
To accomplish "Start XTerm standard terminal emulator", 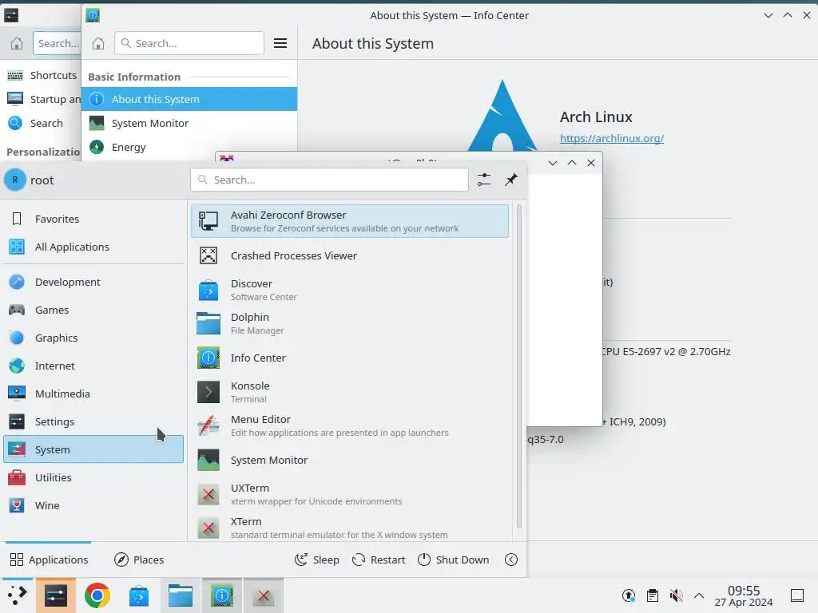I will (350, 528).
